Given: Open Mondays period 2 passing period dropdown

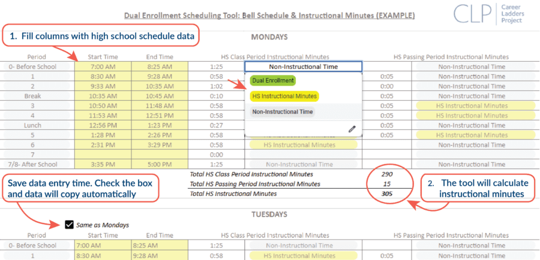Looking at the screenshot, I should (x=476, y=86).
